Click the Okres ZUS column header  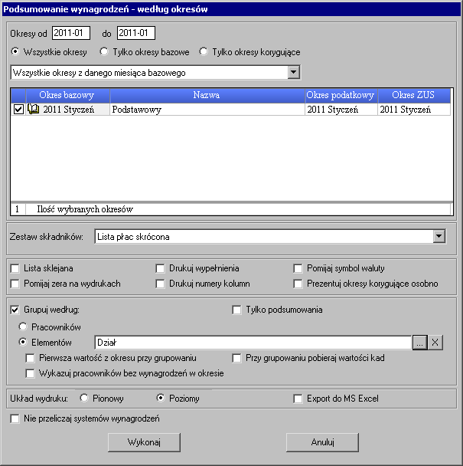click(414, 95)
